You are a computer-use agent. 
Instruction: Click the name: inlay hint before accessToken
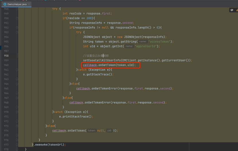pyautogui.click(x=143, y=41)
